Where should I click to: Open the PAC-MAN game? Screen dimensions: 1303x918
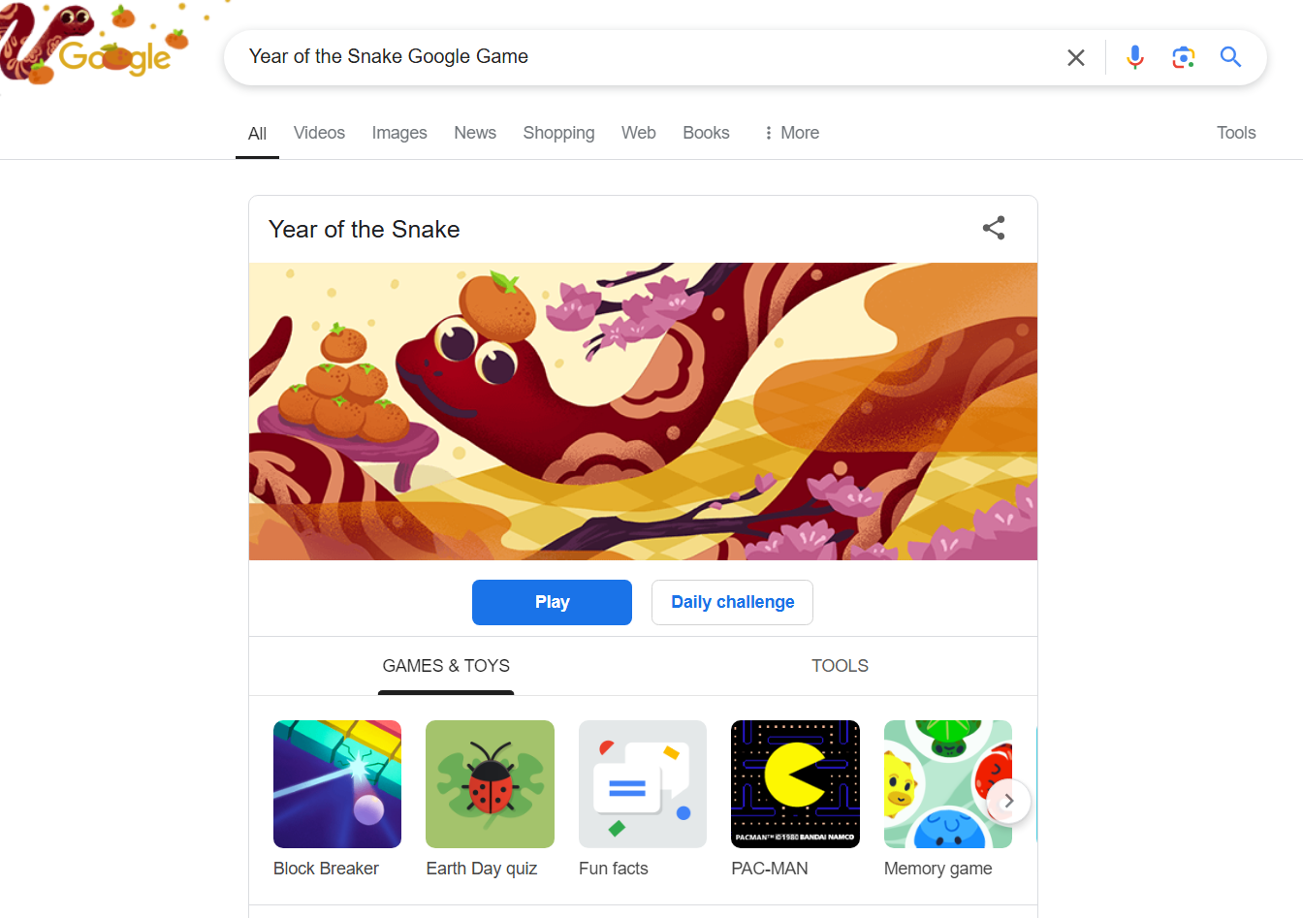795,784
